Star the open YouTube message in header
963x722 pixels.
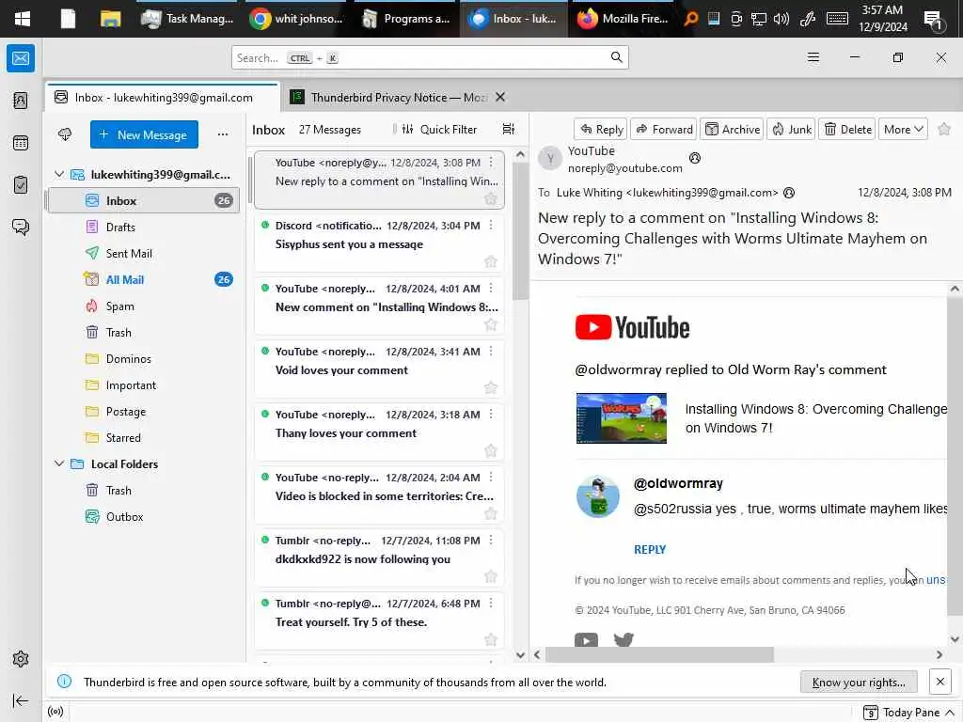[x=944, y=129]
